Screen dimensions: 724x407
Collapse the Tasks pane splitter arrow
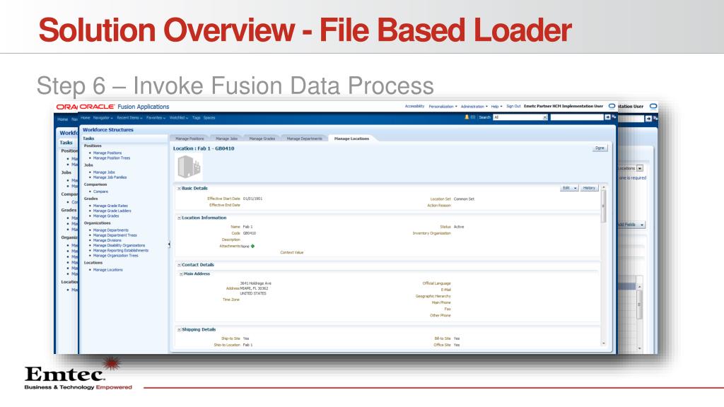click(x=169, y=244)
